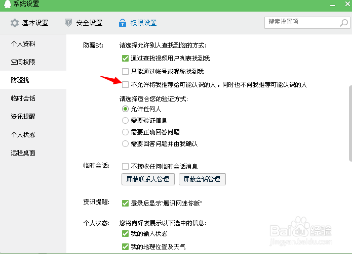This screenshot has width=352, height=254.
Task: Close the 系统设置 window
Action: click(x=347, y=4)
